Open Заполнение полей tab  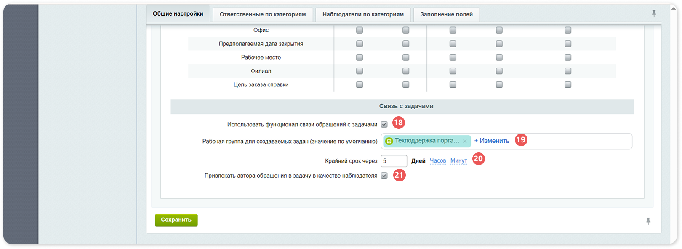[446, 14]
